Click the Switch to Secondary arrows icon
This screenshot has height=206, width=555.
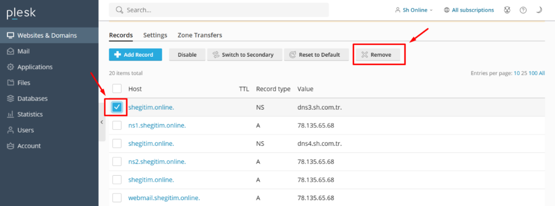click(216, 55)
